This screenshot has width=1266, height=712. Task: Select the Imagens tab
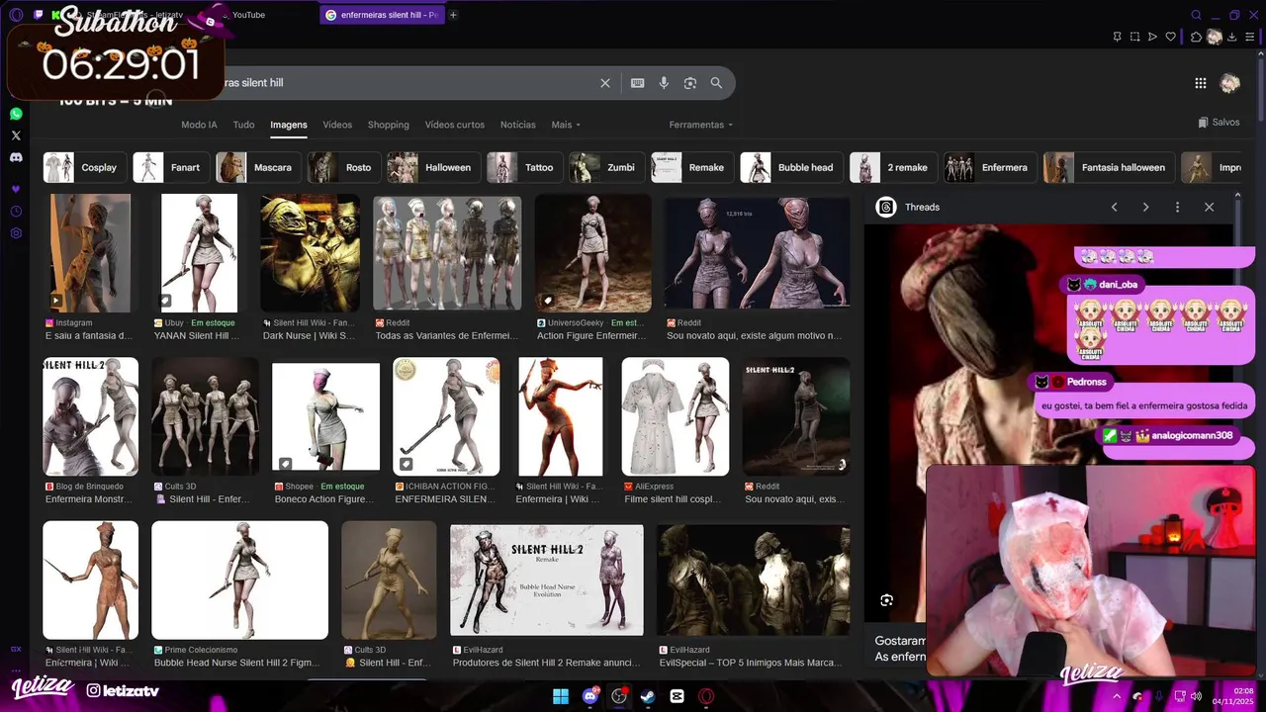289,125
